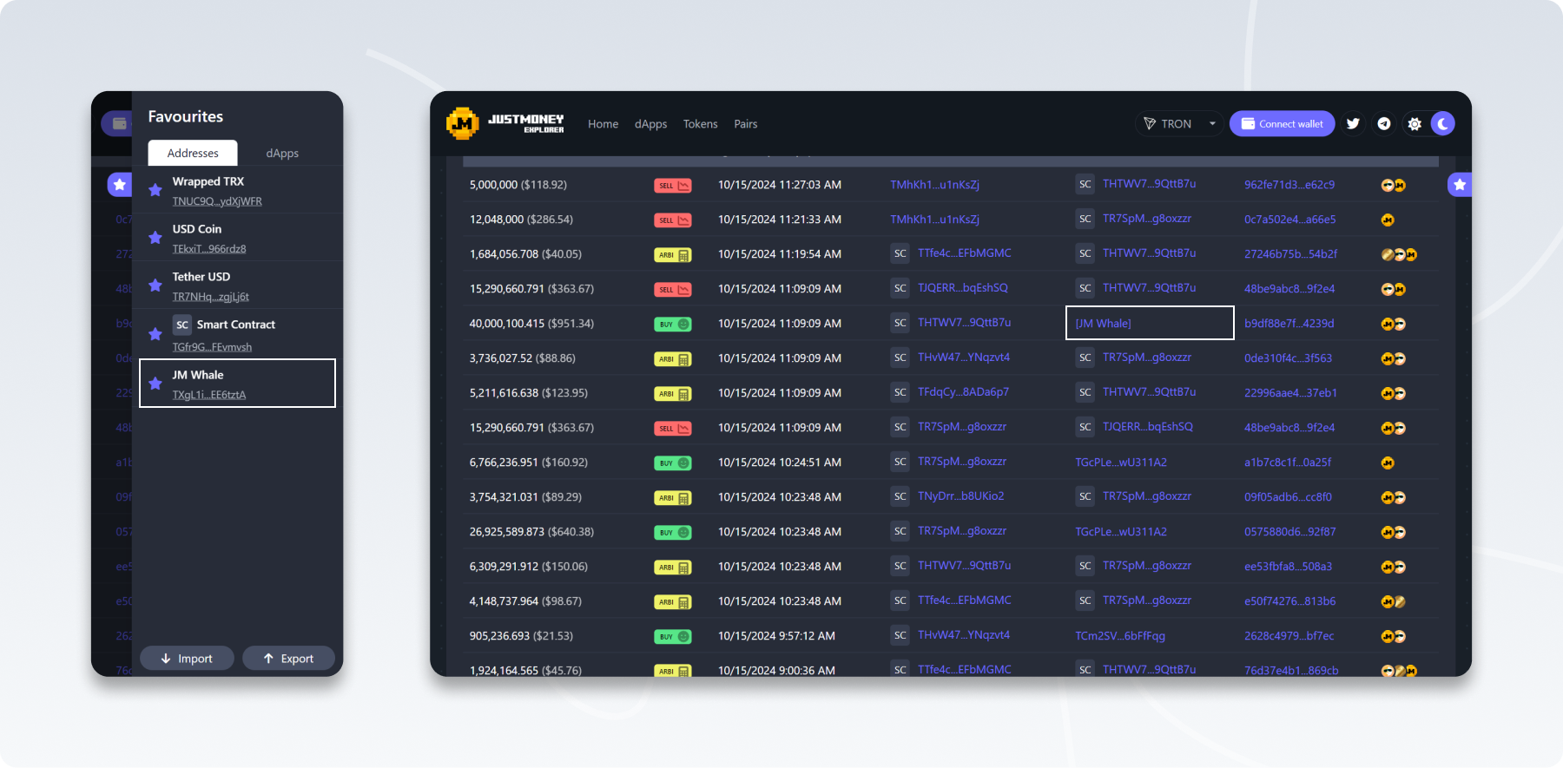Open transaction hash b9df88e7f...4239d
This screenshot has height=768, width=1563.
pos(1289,324)
